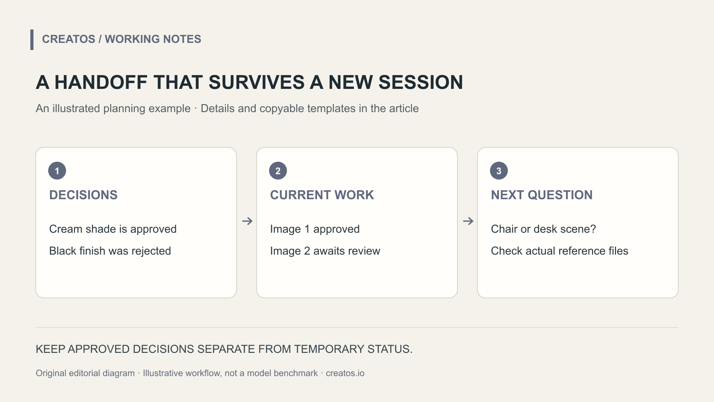Click the CREATOS / WORKING NOTES label

(121, 39)
